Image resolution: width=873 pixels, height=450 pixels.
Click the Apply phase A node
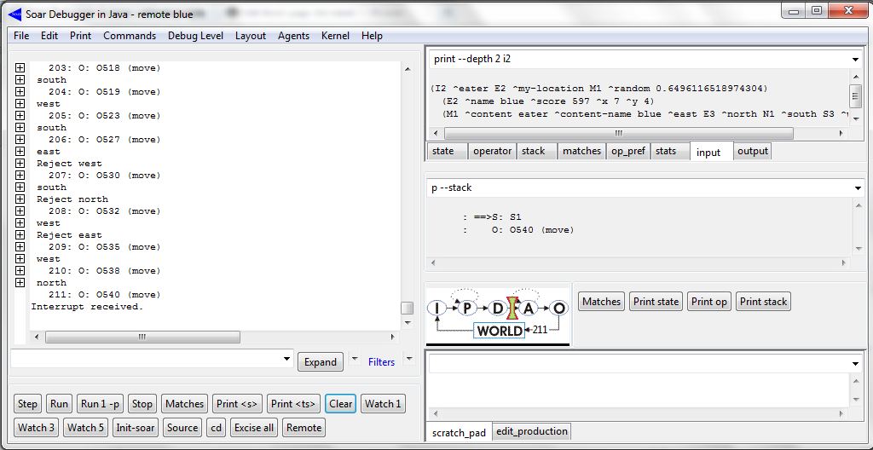[x=529, y=309]
